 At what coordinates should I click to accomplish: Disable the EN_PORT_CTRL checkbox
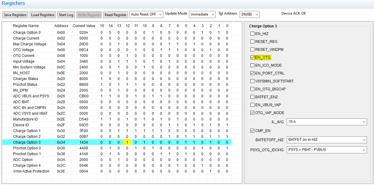pyautogui.click(x=252, y=72)
